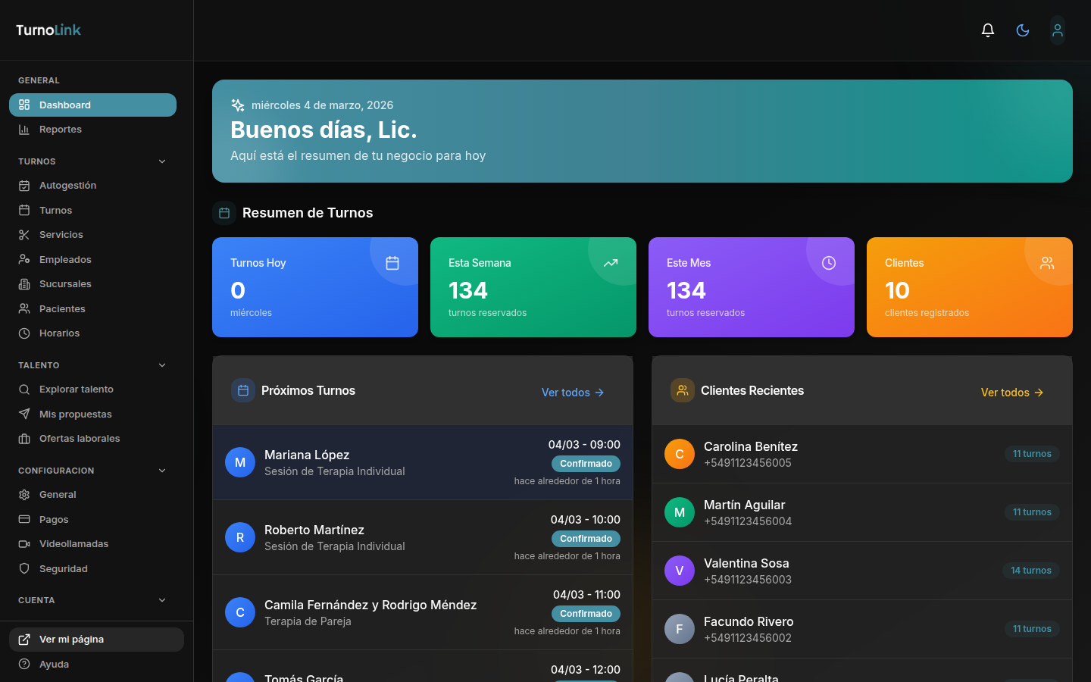1091x682 pixels.
Task: Select the Pagos card icon
Action: click(23, 519)
